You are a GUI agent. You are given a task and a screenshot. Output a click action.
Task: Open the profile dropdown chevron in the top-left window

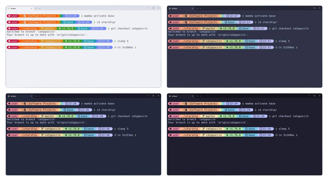pyautogui.click(x=40, y=8)
